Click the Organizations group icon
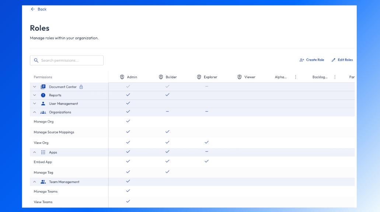380x212 pixels. [43, 112]
